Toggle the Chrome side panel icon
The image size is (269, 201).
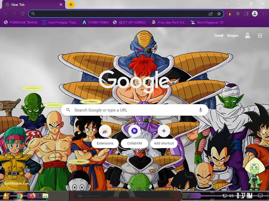pyautogui.click(x=246, y=14)
